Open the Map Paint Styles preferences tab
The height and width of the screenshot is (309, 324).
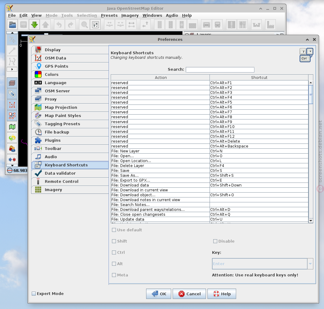coord(70,116)
